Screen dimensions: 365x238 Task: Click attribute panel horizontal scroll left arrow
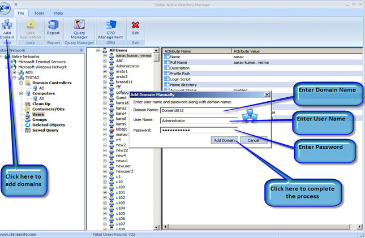tap(165, 226)
